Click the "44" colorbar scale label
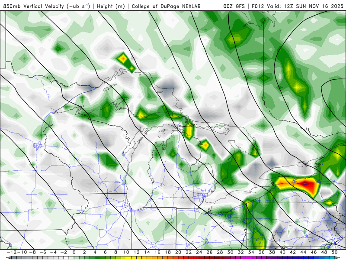 point(303,252)
